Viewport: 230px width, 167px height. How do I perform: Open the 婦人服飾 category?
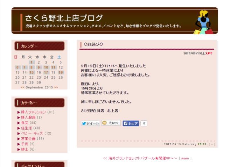[28, 117]
